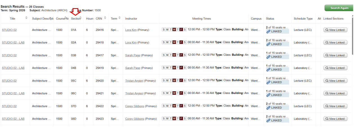Click the Wednesday day box for section 01A
The width and height of the screenshot is (354, 127).
tap(174, 30)
